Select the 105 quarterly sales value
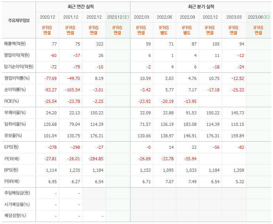The image size is (273, 224). pos(216,44)
